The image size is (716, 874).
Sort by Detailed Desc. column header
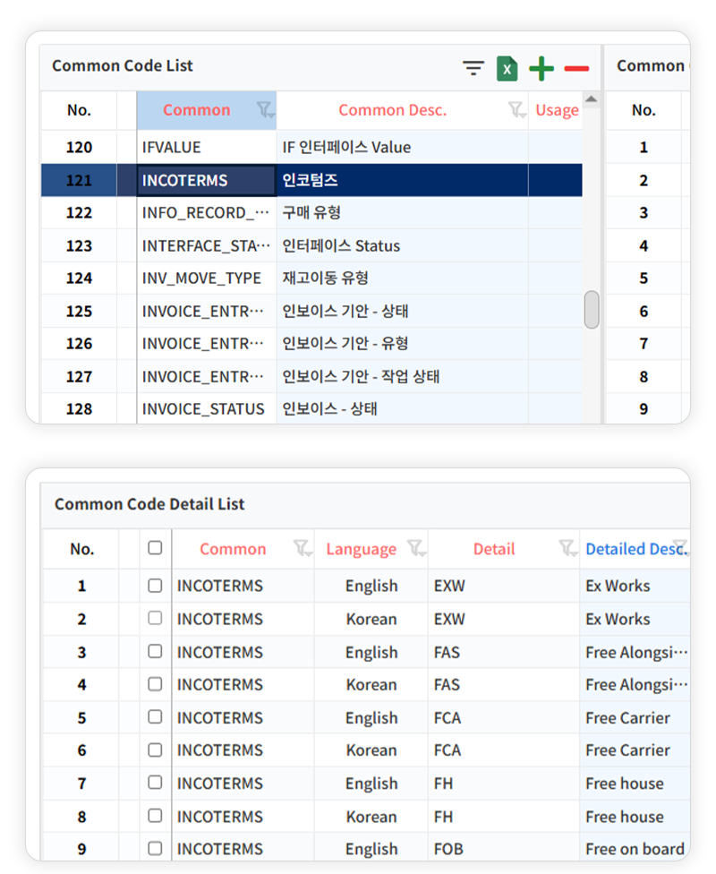coord(625,549)
